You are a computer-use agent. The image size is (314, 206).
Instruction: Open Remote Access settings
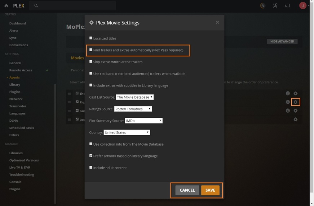(21, 70)
